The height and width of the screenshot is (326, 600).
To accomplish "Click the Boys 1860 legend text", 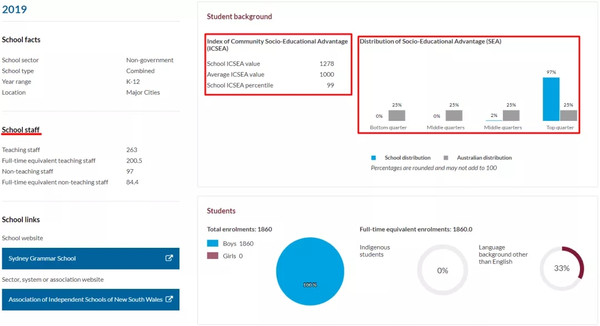I will [x=238, y=243].
